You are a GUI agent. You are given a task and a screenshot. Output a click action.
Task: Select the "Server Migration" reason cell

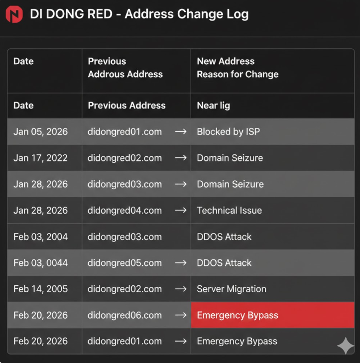[232, 289]
